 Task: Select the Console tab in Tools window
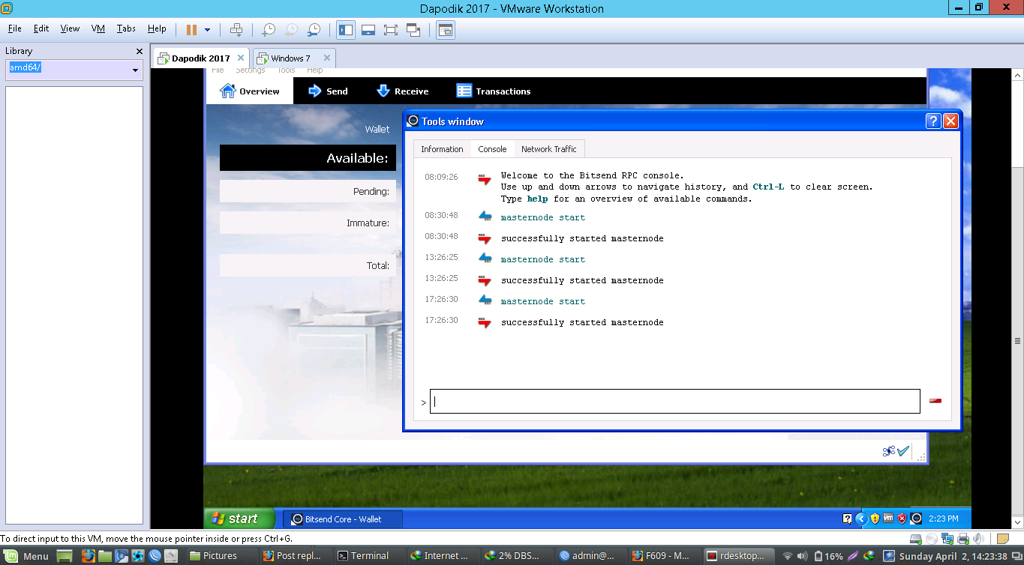point(492,149)
